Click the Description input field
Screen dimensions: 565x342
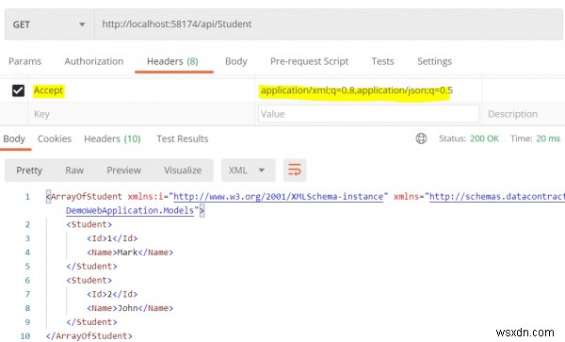click(x=523, y=114)
